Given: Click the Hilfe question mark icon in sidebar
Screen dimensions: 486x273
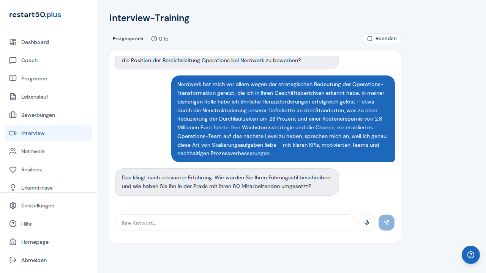Looking at the screenshot, I should point(13,224).
